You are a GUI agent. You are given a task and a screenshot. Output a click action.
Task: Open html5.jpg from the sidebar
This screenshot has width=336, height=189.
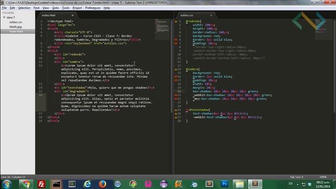pos(15,27)
